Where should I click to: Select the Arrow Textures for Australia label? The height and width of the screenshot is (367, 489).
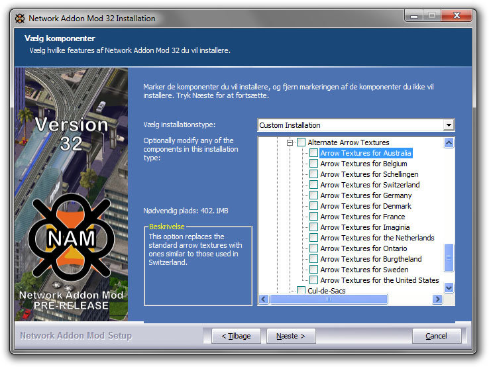click(x=366, y=153)
